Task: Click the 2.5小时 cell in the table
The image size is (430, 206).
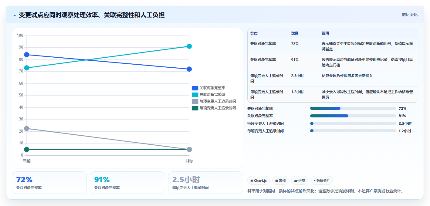Action: [x=297, y=76]
